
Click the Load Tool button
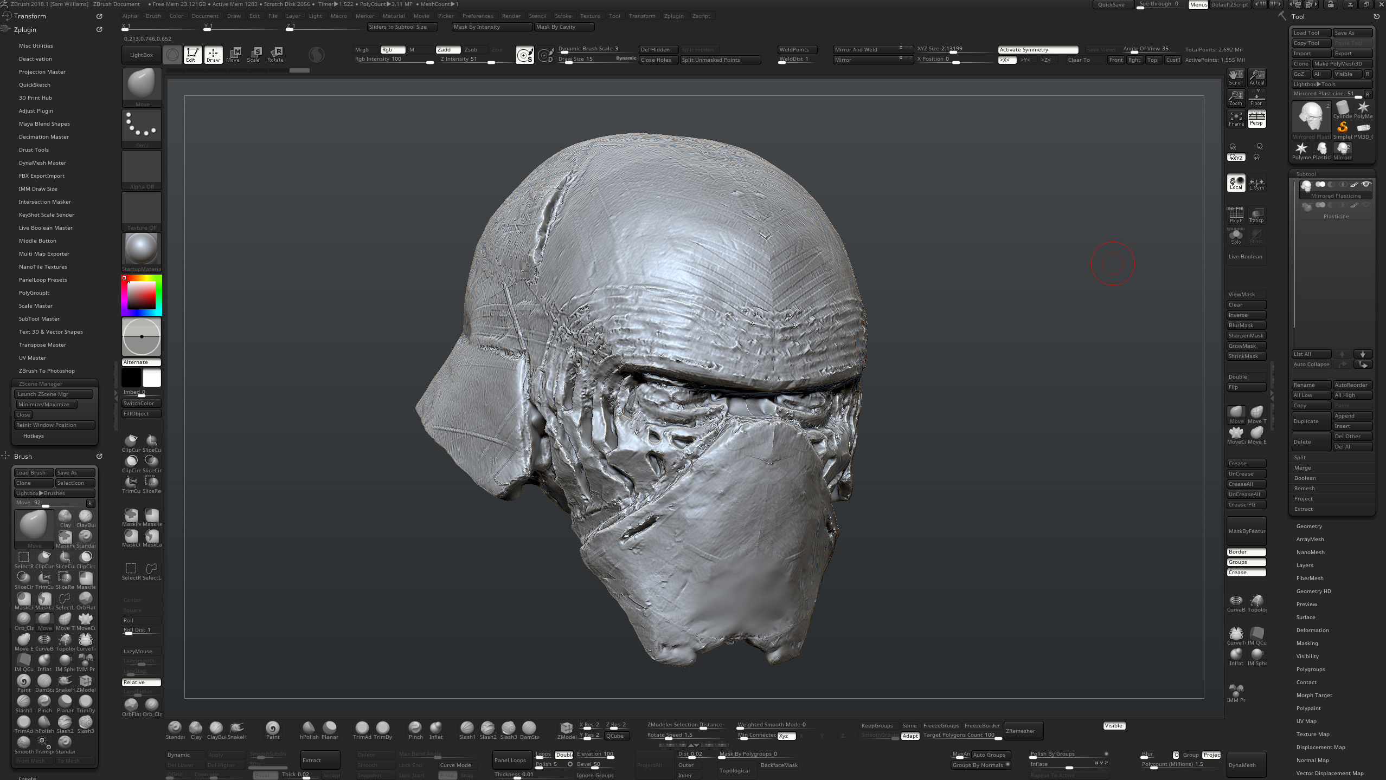click(x=1311, y=33)
